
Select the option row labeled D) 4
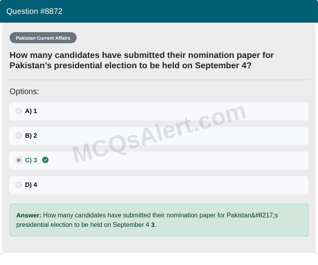click(x=159, y=185)
